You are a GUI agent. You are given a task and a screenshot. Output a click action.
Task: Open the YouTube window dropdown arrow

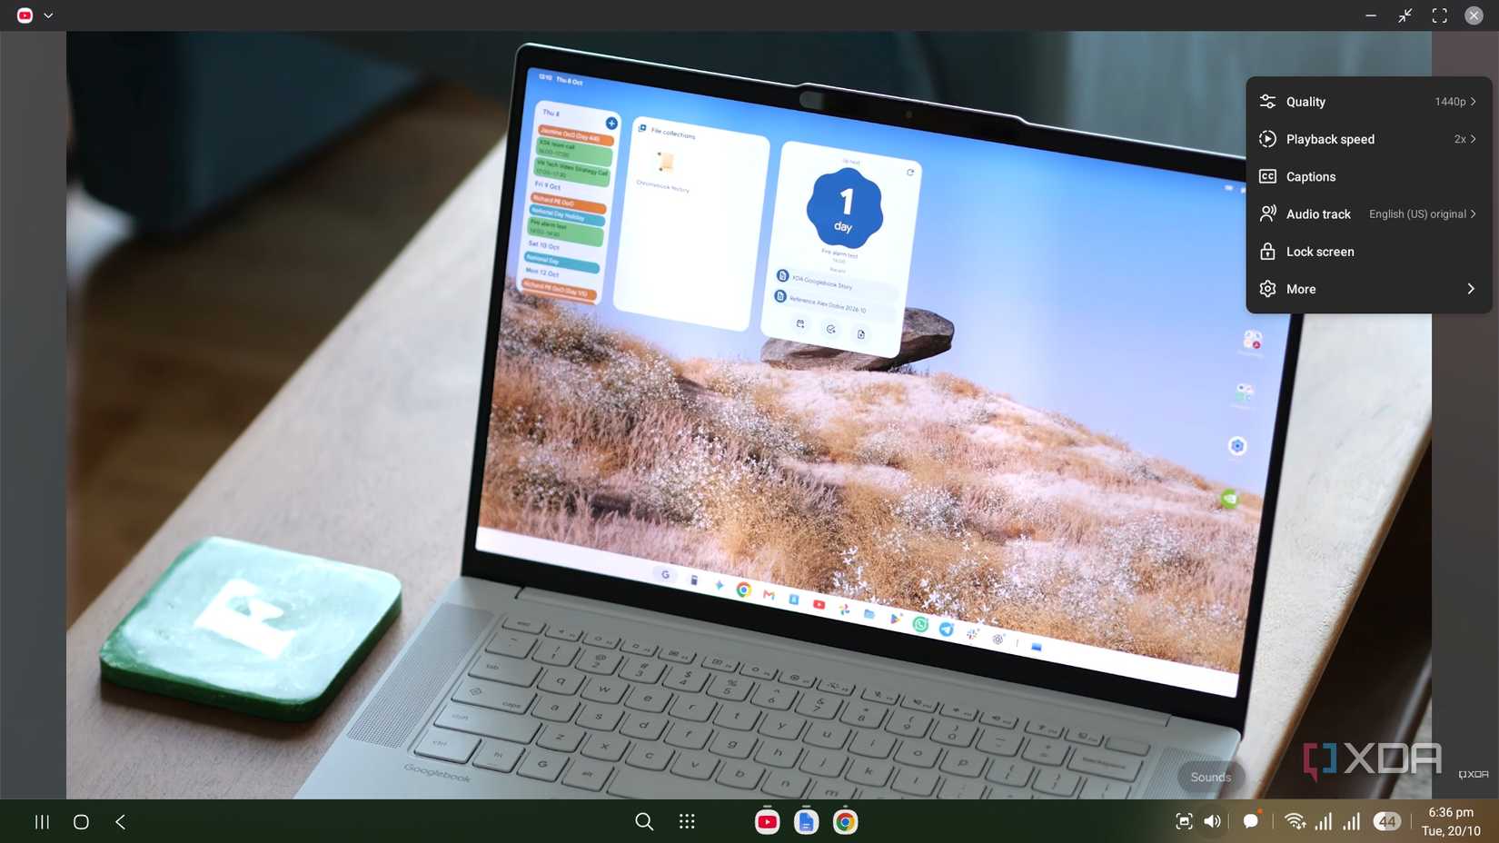click(x=48, y=15)
